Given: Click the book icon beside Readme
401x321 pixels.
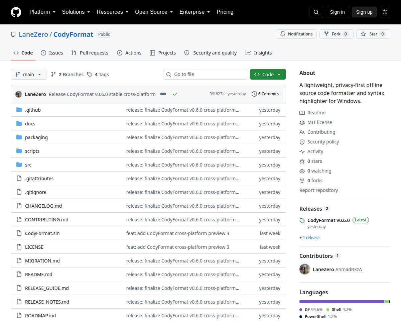Looking at the screenshot, I should [302, 113].
